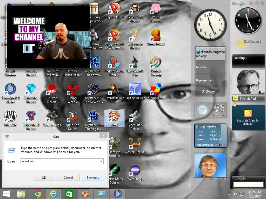Click the Welcome To My Channel video
The width and height of the screenshot is (266, 199).
48,36
